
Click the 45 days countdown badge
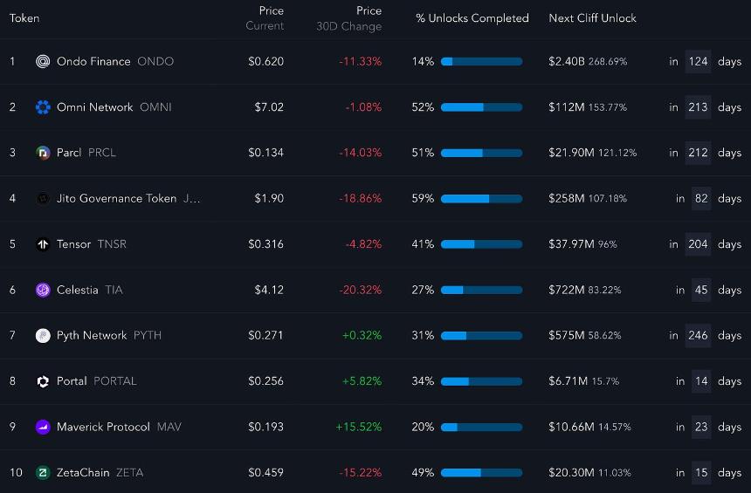point(701,290)
